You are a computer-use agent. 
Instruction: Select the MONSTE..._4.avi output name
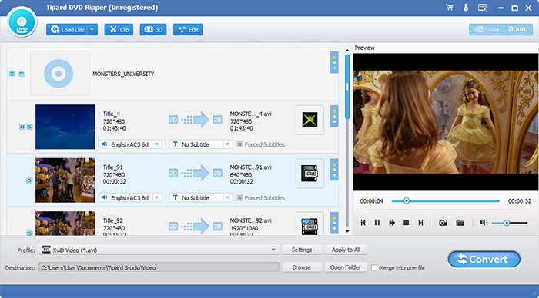(x=250, y=114)
